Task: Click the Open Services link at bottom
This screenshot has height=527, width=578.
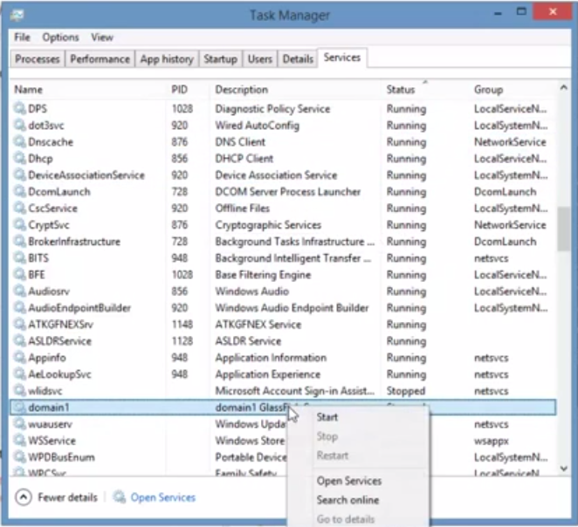Action: pos(163,497)
